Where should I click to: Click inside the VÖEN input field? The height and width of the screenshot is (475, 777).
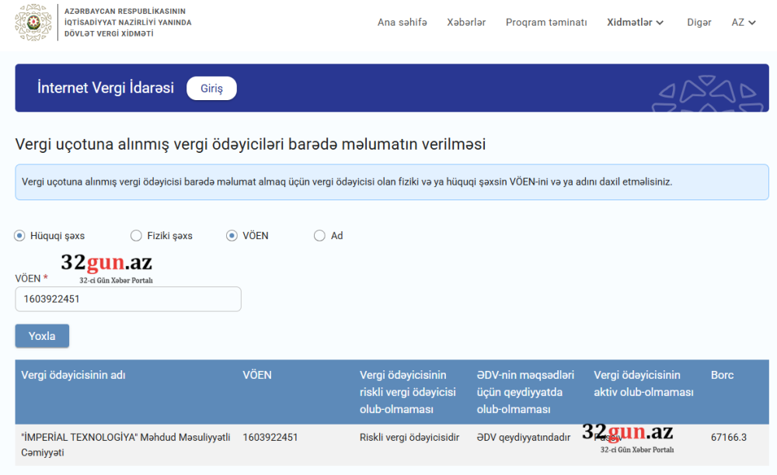pyautogui.click(x=128, y=299)
